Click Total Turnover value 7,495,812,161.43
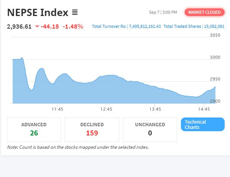 145,26
